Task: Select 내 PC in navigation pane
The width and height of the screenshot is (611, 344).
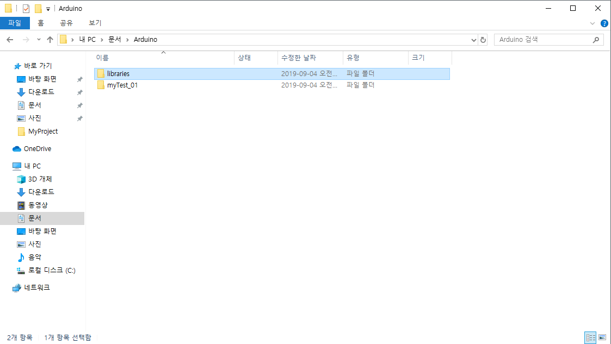Action: (32, 166)
